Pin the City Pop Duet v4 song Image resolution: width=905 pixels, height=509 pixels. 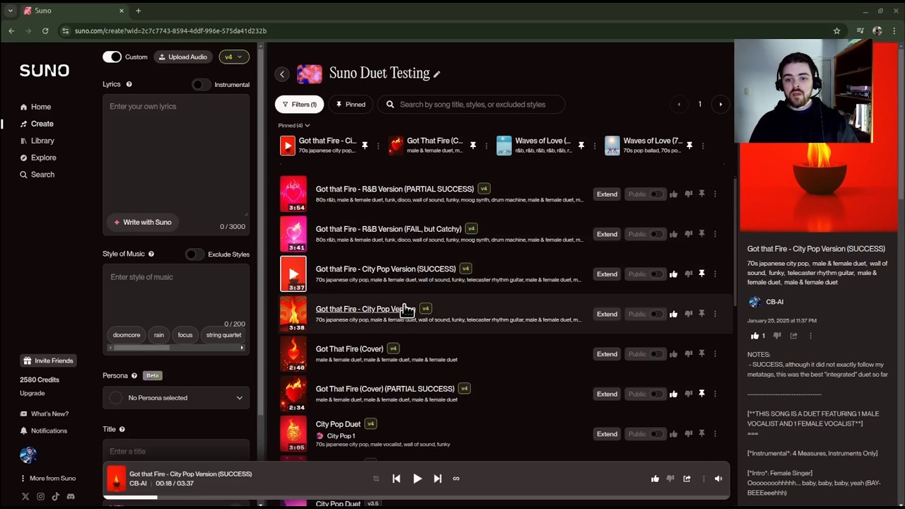tap(701, 433)
